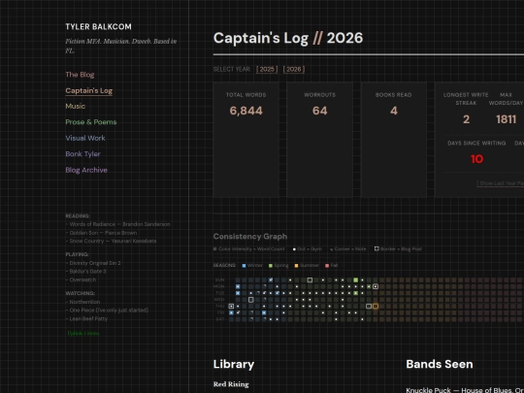Click the Border = Blog Post legend icon
The height and width of the screenshot is (393, 524).
(377, 249)
